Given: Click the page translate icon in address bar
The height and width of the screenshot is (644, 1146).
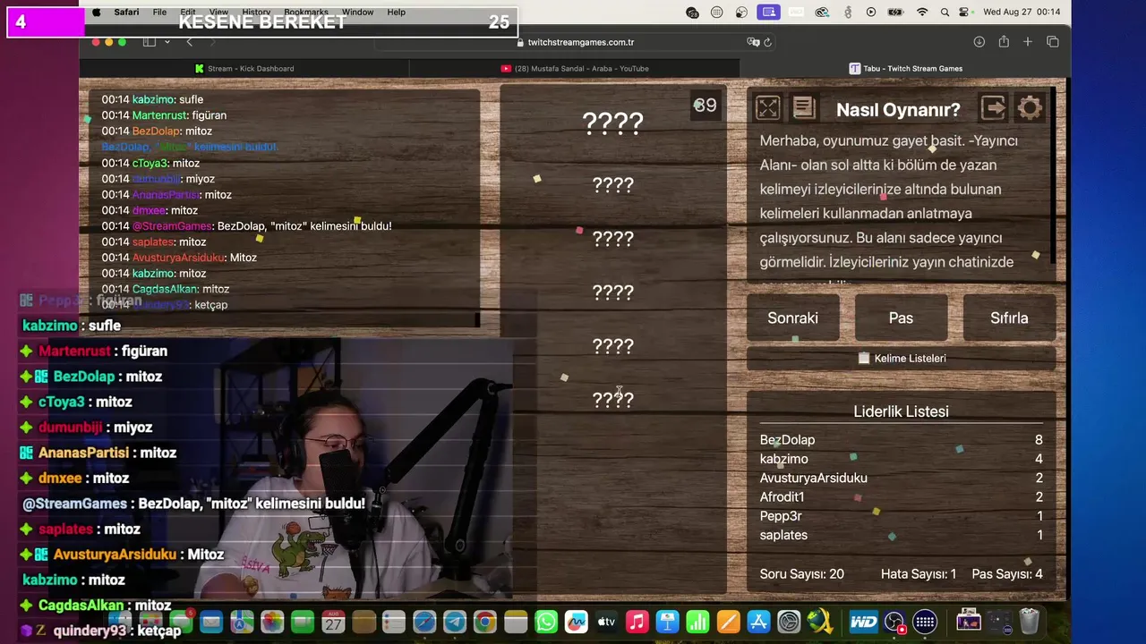Looking at the screenshot, I should coord(754,42).
